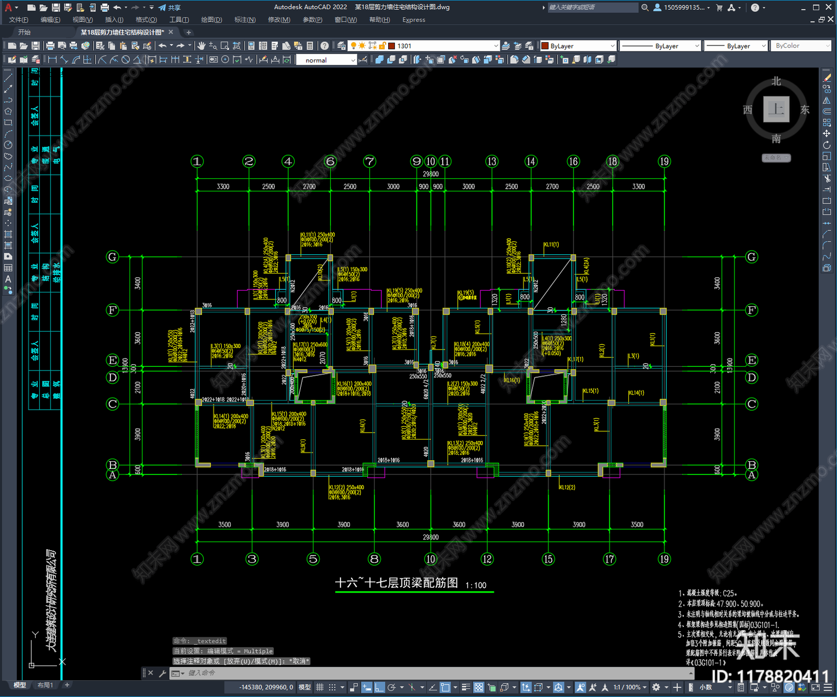The width and height of the screenshot is (837, 697).
Task: Toggle polar tracking in the status bar
Action: click(x=392, y=687)
